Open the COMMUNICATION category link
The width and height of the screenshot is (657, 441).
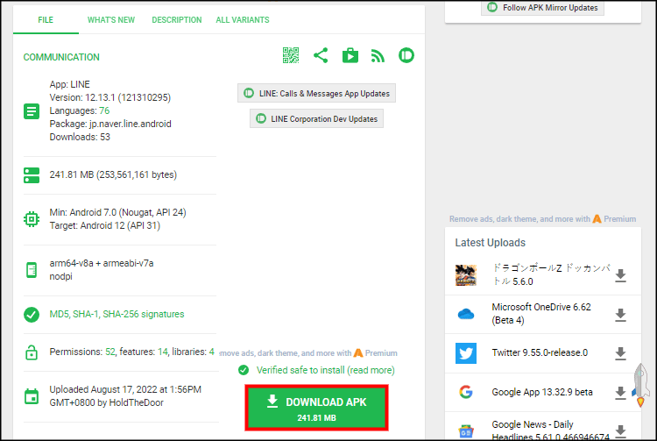61,57
